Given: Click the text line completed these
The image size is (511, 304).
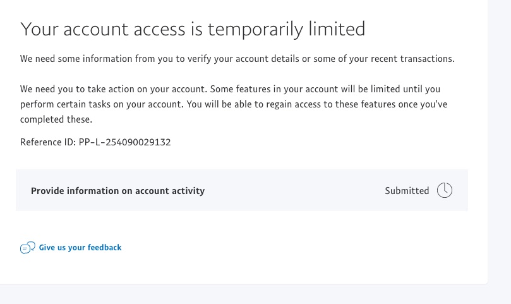Looking at the screenshot, I should click(56, 119).
